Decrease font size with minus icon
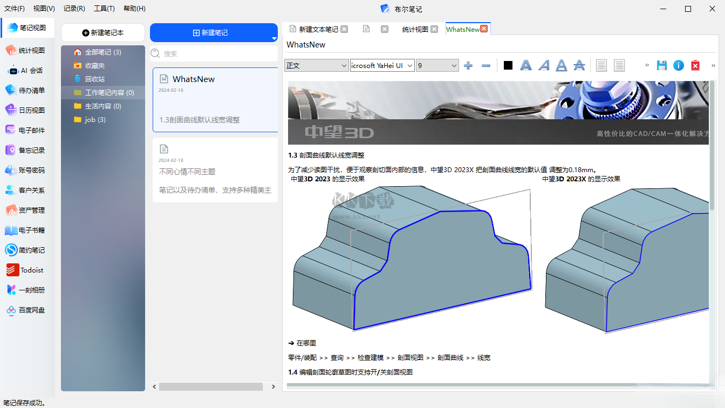 [486, 65]
